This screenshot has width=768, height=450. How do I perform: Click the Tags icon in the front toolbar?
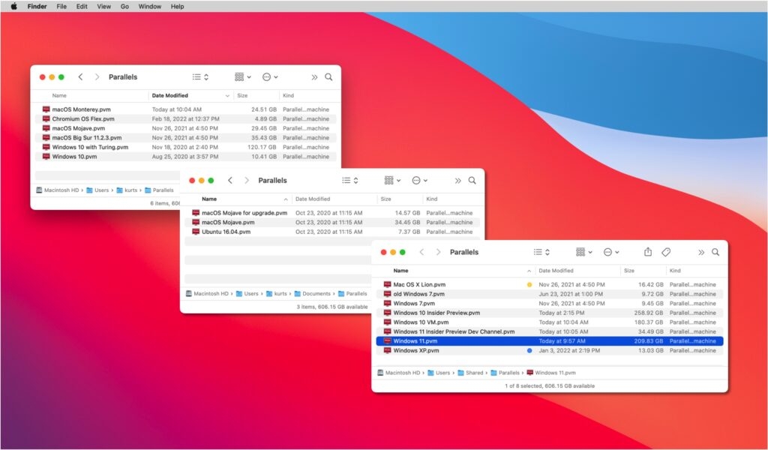(665, 252)
